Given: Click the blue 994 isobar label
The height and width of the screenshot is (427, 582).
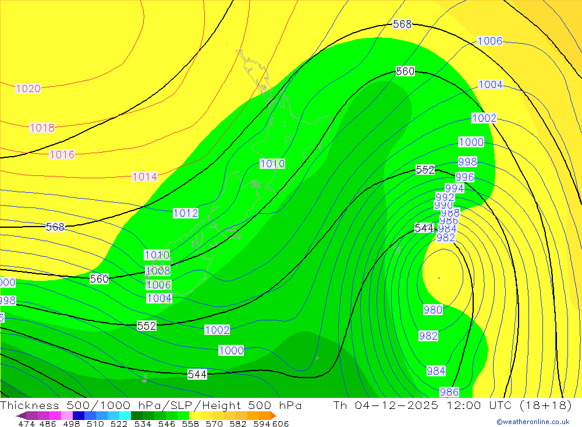Looking at the screenshot, I should click(455, 188).
